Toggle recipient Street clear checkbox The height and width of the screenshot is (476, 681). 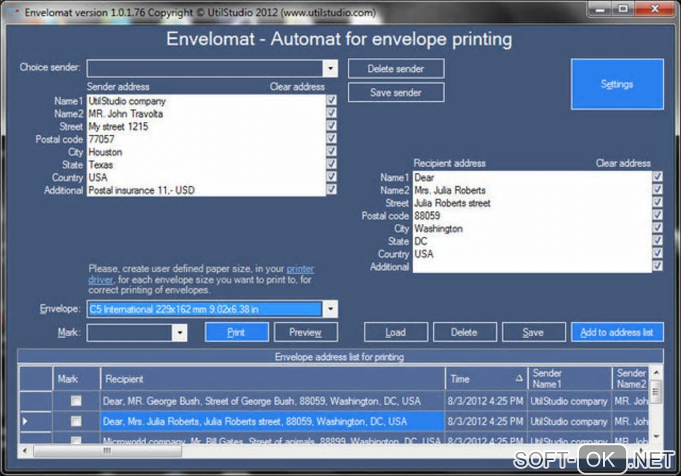click(658, 202)
